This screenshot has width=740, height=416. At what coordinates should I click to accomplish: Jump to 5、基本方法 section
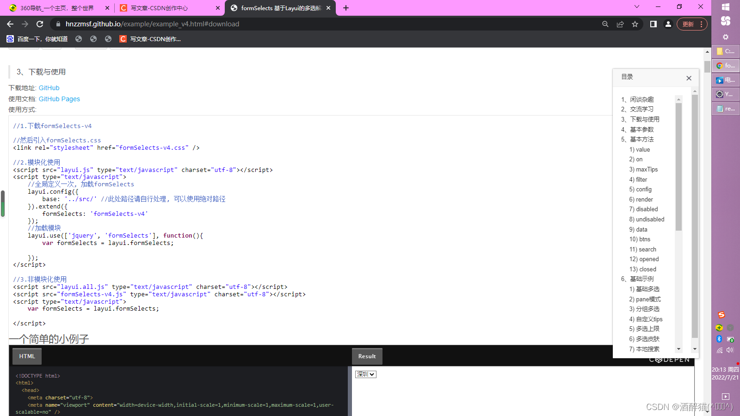click(637, 139)
